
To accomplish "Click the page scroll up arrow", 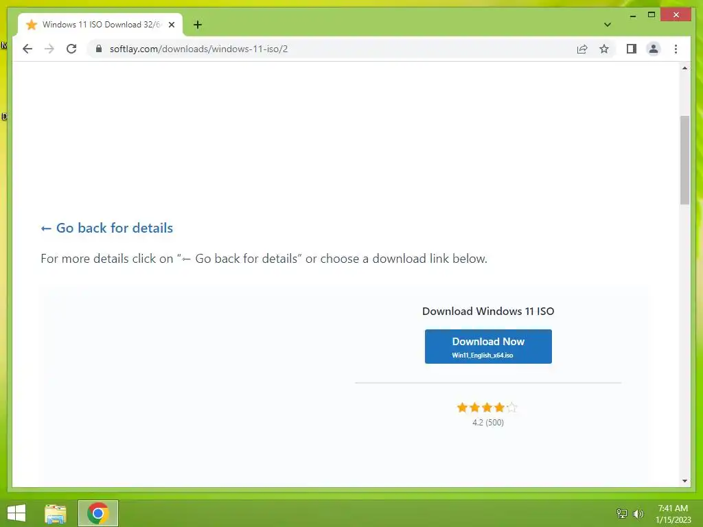I will (684, 68).
